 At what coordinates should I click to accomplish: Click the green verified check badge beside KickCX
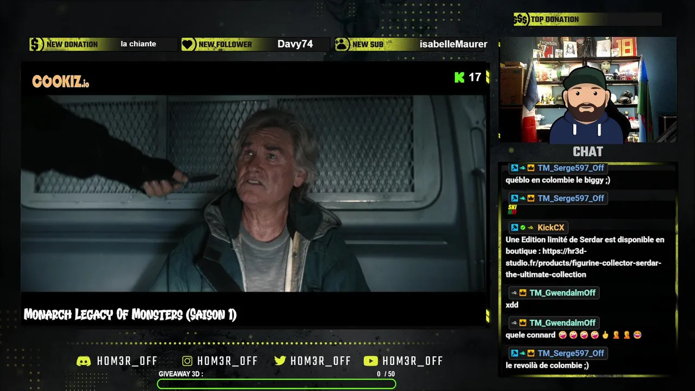click(523, 228)
